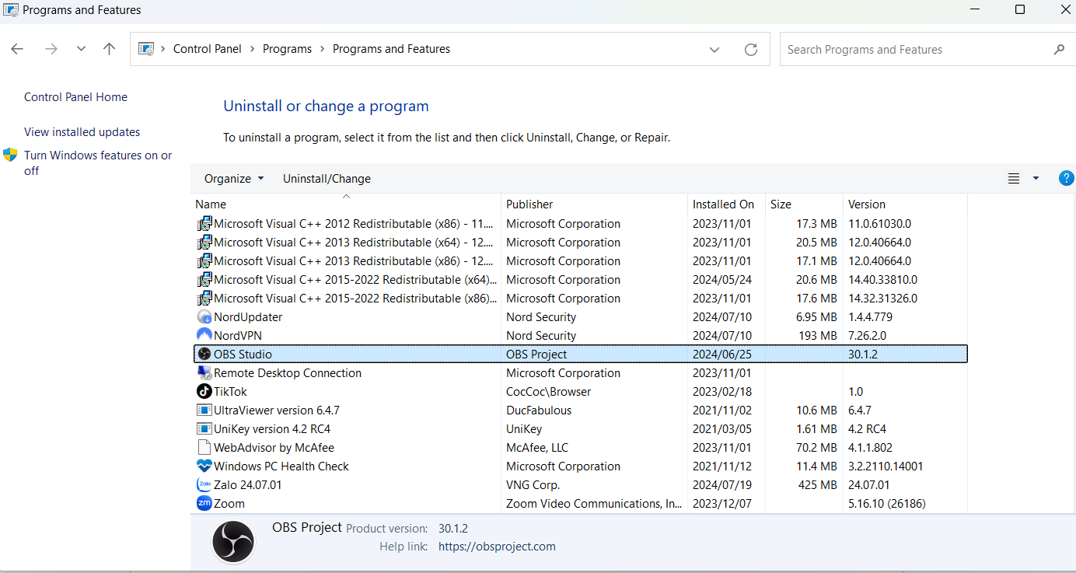Image resolution: width=1076 pixels, height=573 pixels.
Task: Click the OBS Studio icon in list
Action: point(204,355)
